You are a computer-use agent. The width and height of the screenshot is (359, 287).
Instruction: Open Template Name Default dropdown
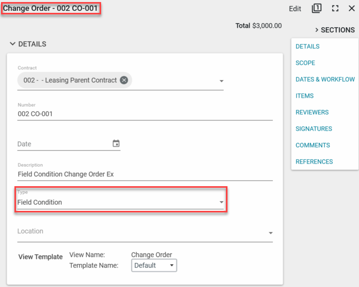tap(154, 265)
